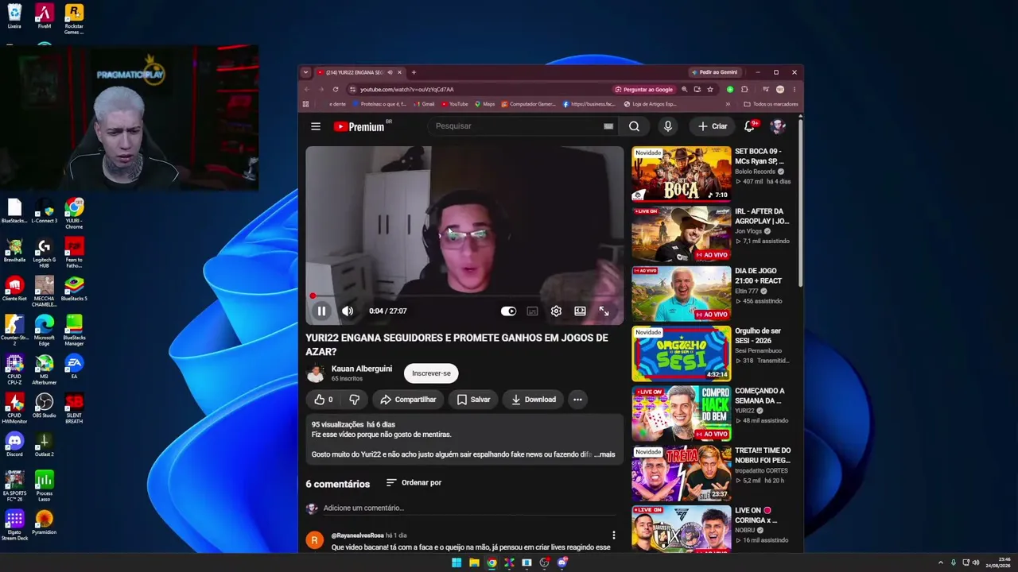Open the COMEÇANDO A SEMANA live title
Viewport: 1018px width, 572px height.
(x=760, y=396)
